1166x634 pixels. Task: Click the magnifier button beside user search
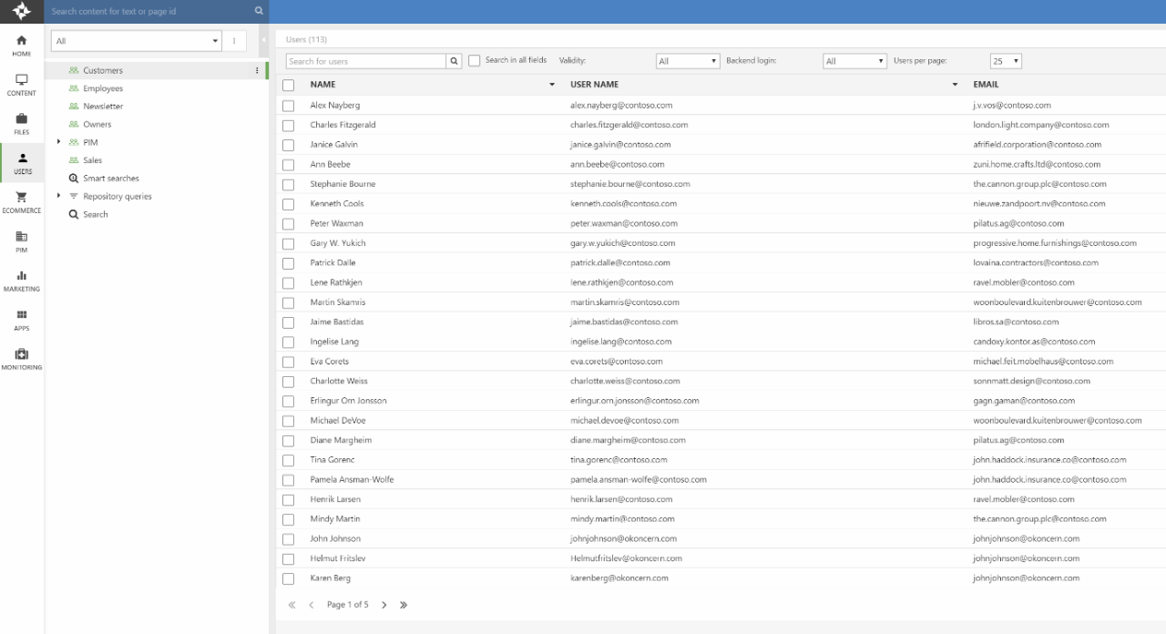(454, 61)
